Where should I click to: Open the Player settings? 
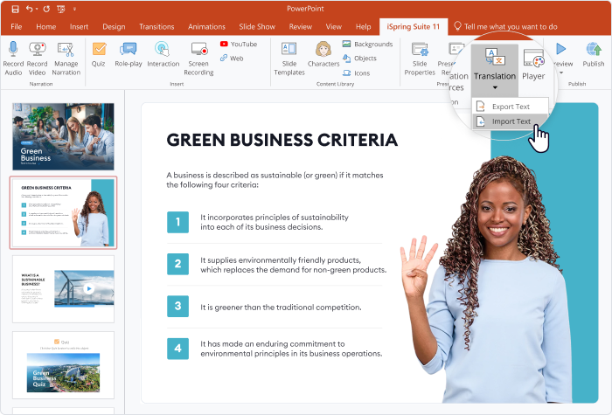[x=533, y=65]
